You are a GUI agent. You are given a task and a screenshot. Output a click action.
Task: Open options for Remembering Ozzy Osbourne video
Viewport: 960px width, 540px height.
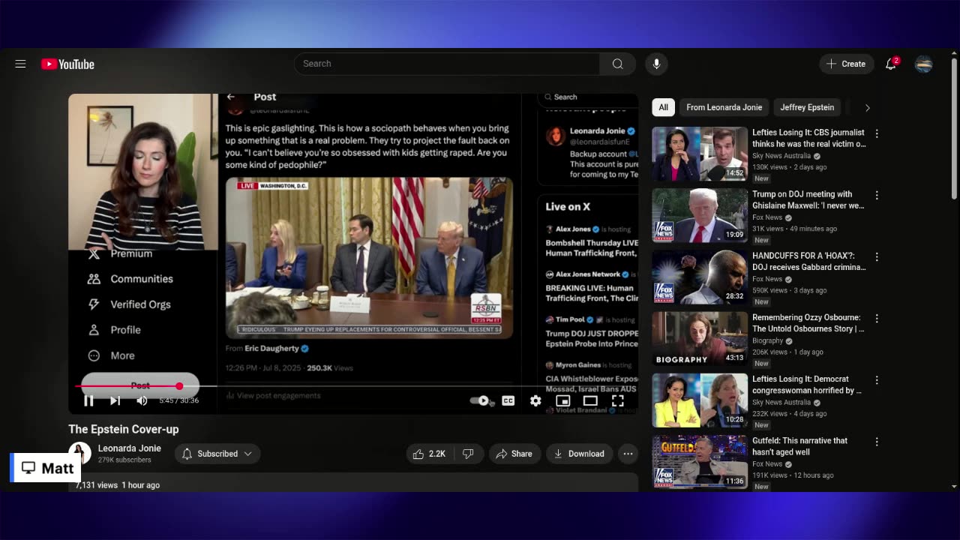[x=877, y=318]
